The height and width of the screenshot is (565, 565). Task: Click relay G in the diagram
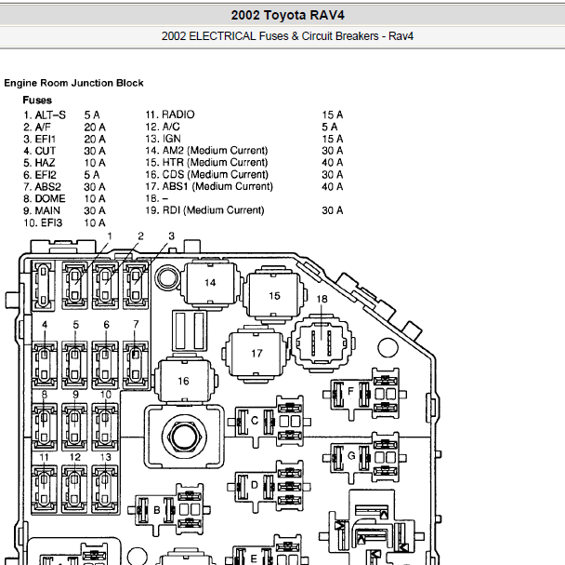point(364,457)
